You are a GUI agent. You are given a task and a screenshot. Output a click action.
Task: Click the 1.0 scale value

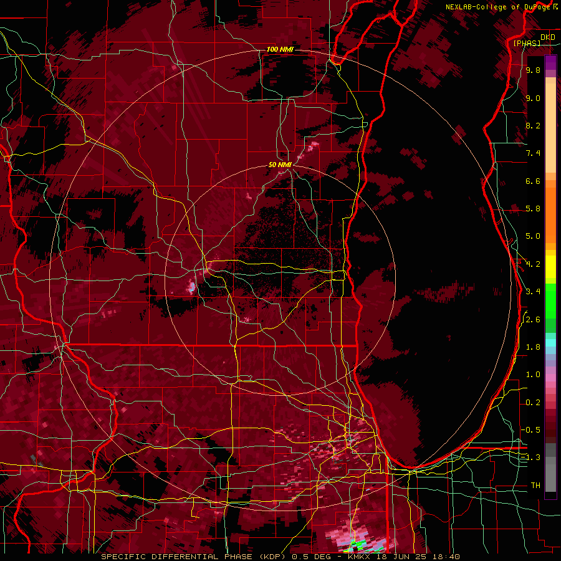533,375
